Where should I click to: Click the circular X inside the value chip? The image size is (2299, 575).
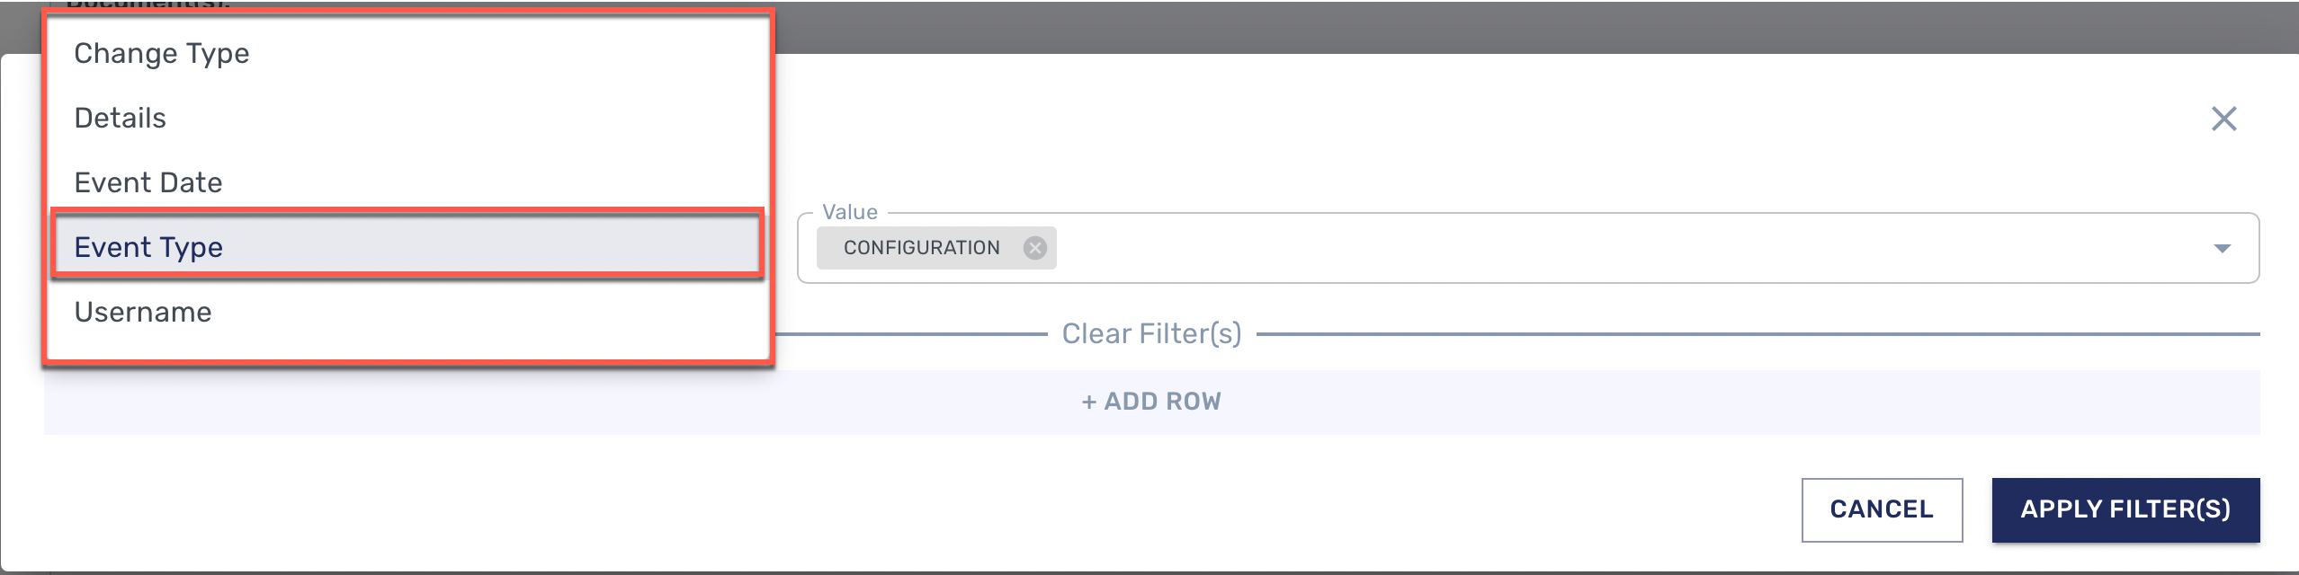coord(1036,247)
